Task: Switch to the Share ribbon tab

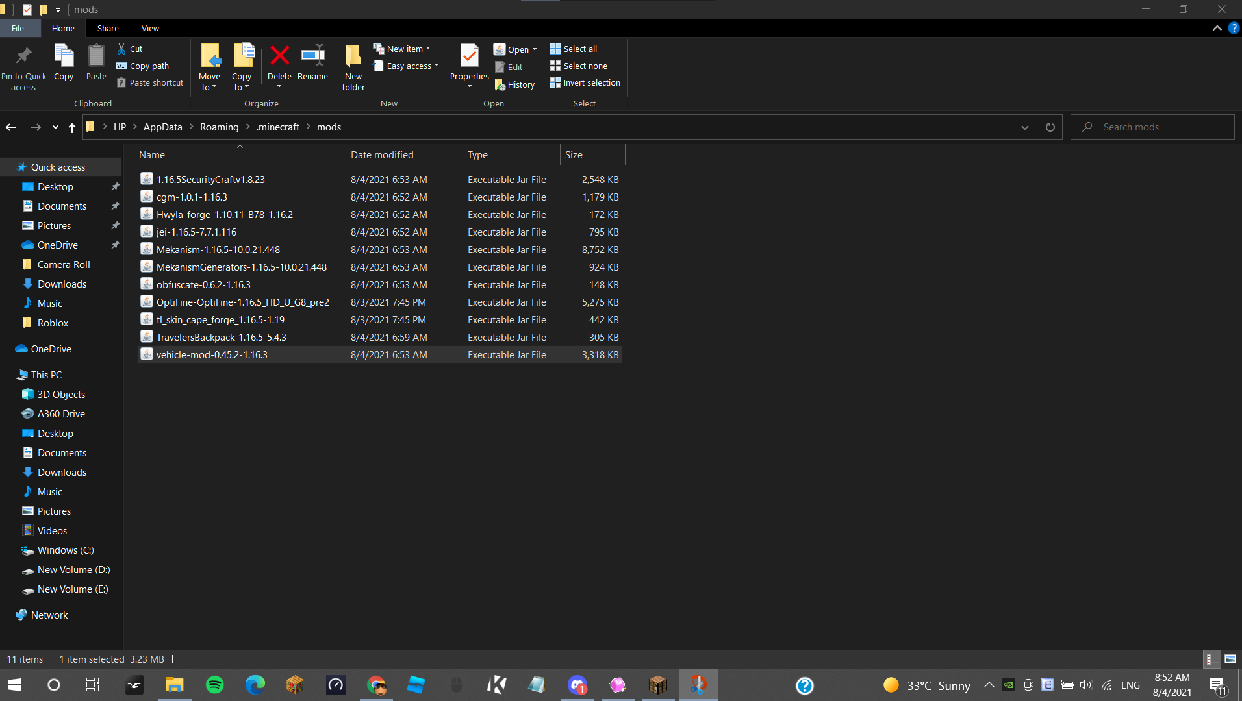Action: [x=108, y=28]
